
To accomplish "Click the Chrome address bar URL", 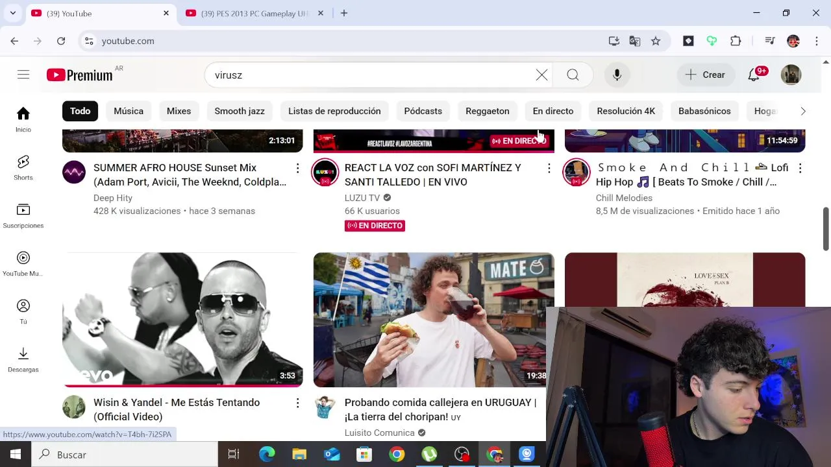I will click(x=128, y=41).
